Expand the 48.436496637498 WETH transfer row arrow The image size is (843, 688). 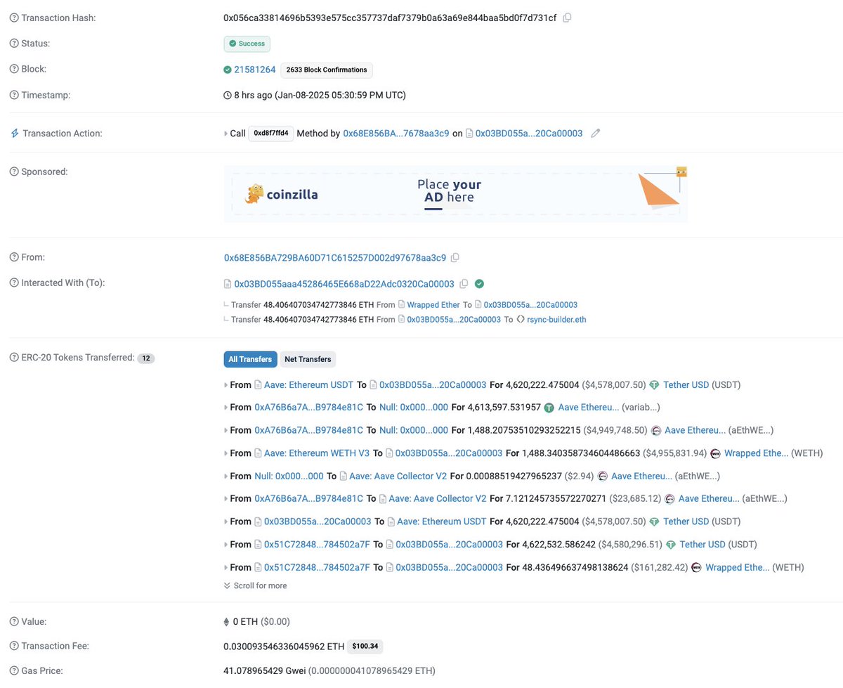point(226,567)
